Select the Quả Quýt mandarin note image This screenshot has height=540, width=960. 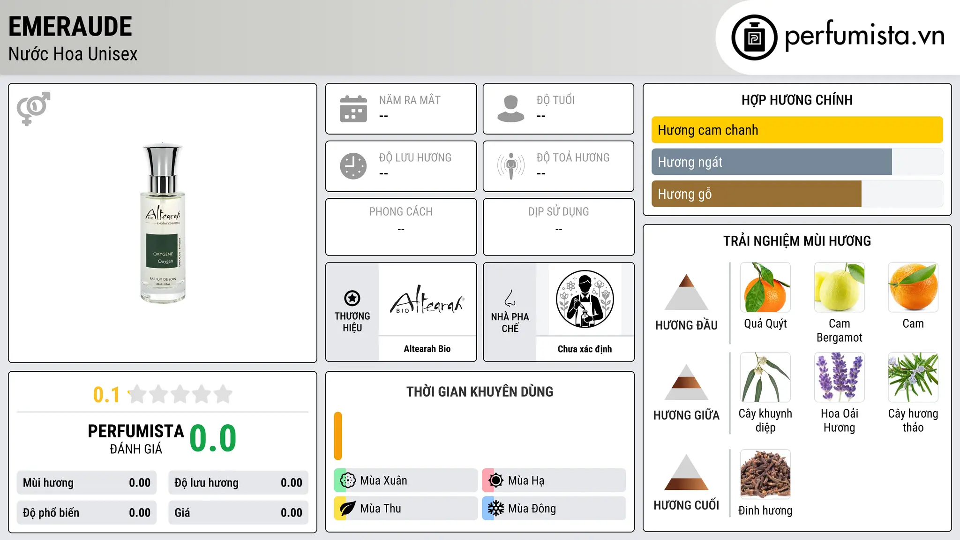point(765,287)
